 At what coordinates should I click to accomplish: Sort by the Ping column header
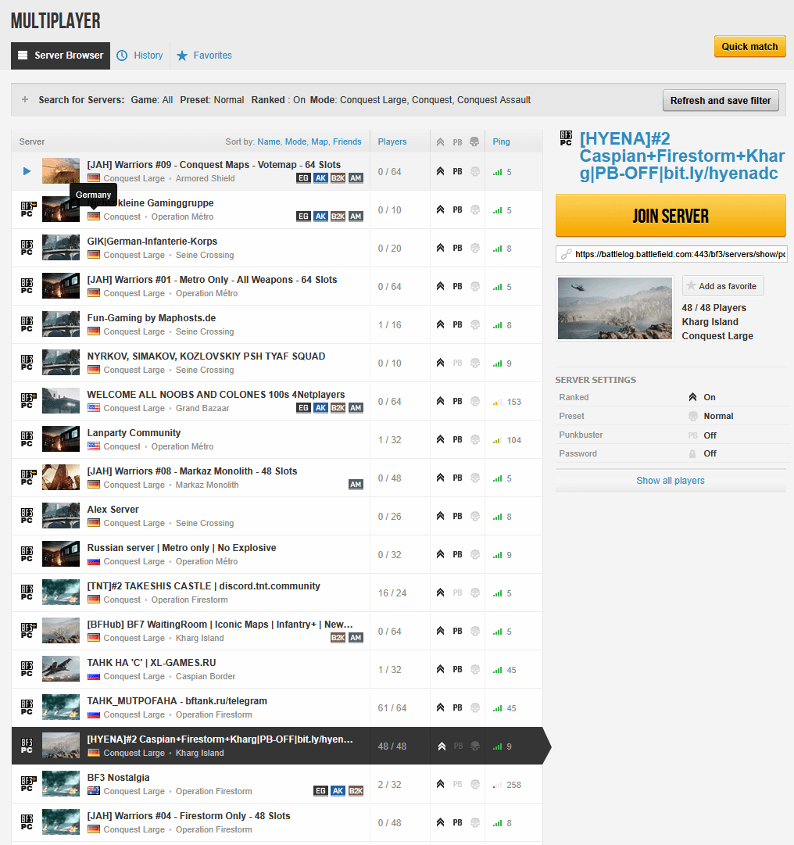501,141
